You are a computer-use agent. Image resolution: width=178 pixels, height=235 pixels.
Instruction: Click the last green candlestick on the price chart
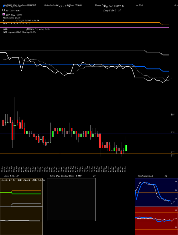[x=126, y=148]
